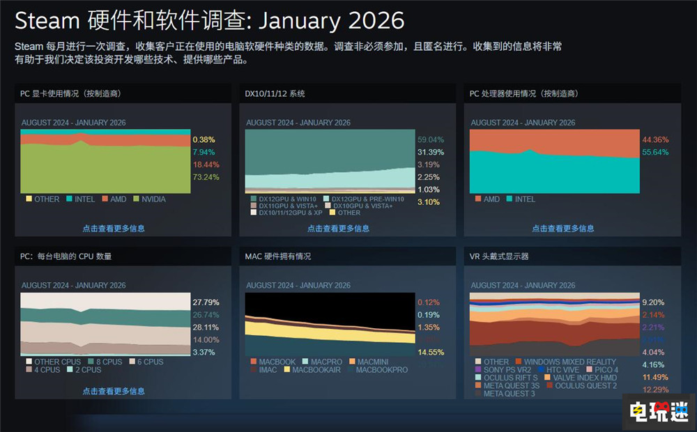
Task: Click the DX10GPU & VISTA+ legend swatch
Action: pyautogui.click(x=328, y=206)
